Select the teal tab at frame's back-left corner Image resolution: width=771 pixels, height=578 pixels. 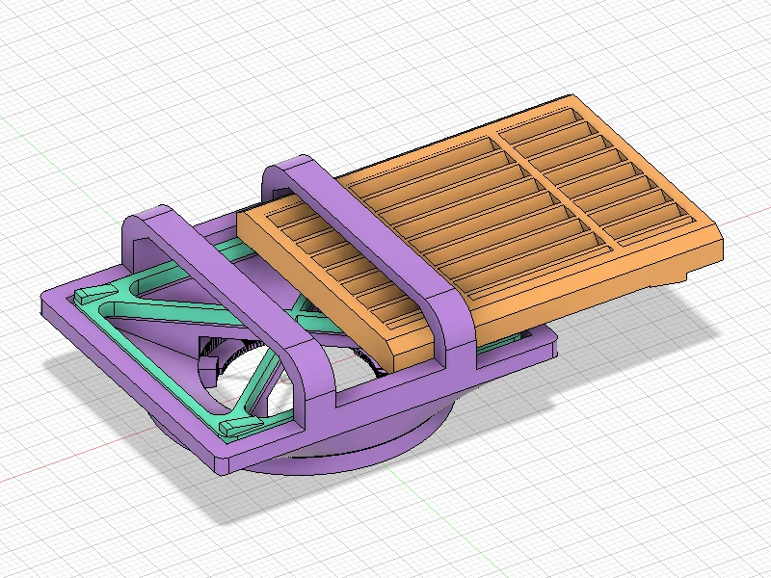click(x=94, y=294)
